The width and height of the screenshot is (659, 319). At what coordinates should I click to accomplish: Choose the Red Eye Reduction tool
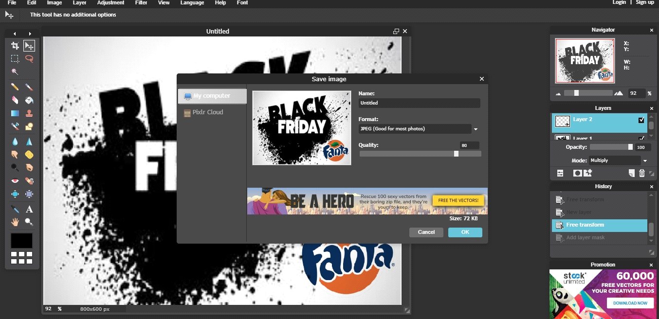click(15, 181)
